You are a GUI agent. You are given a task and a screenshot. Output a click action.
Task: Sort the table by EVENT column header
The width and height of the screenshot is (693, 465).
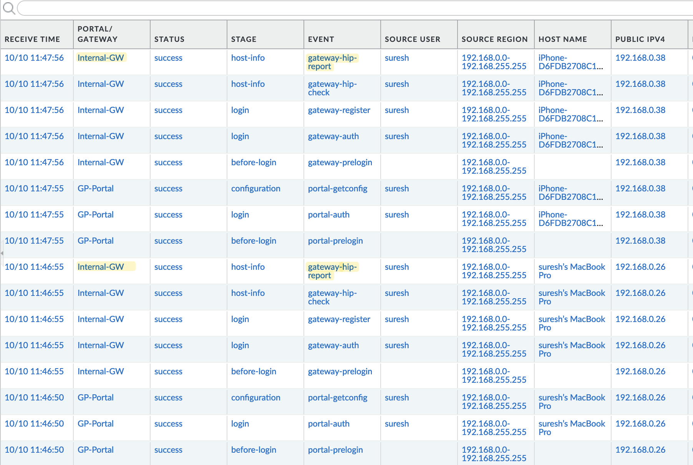[321, 39]
